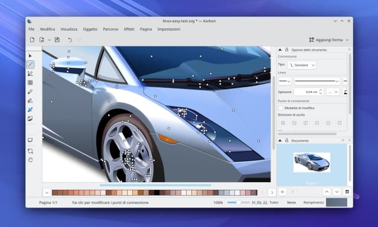Adjust the zoom slider in status bar
This screenshot has width=378, height=227.
point(239,203)
